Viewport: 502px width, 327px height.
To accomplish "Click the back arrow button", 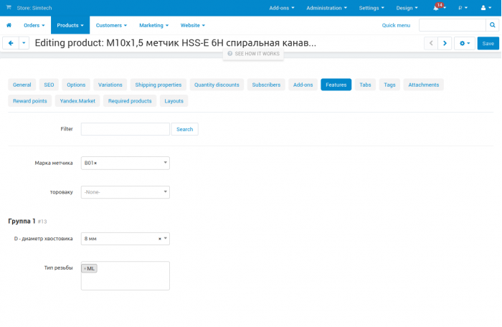I will coord(11,43).
